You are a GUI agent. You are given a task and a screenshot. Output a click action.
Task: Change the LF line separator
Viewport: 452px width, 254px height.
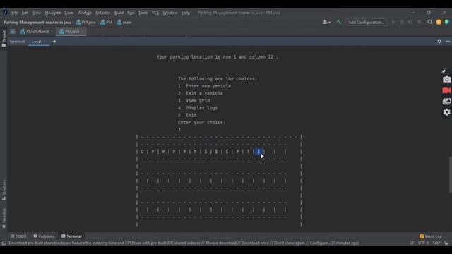(x=412, y=243)
